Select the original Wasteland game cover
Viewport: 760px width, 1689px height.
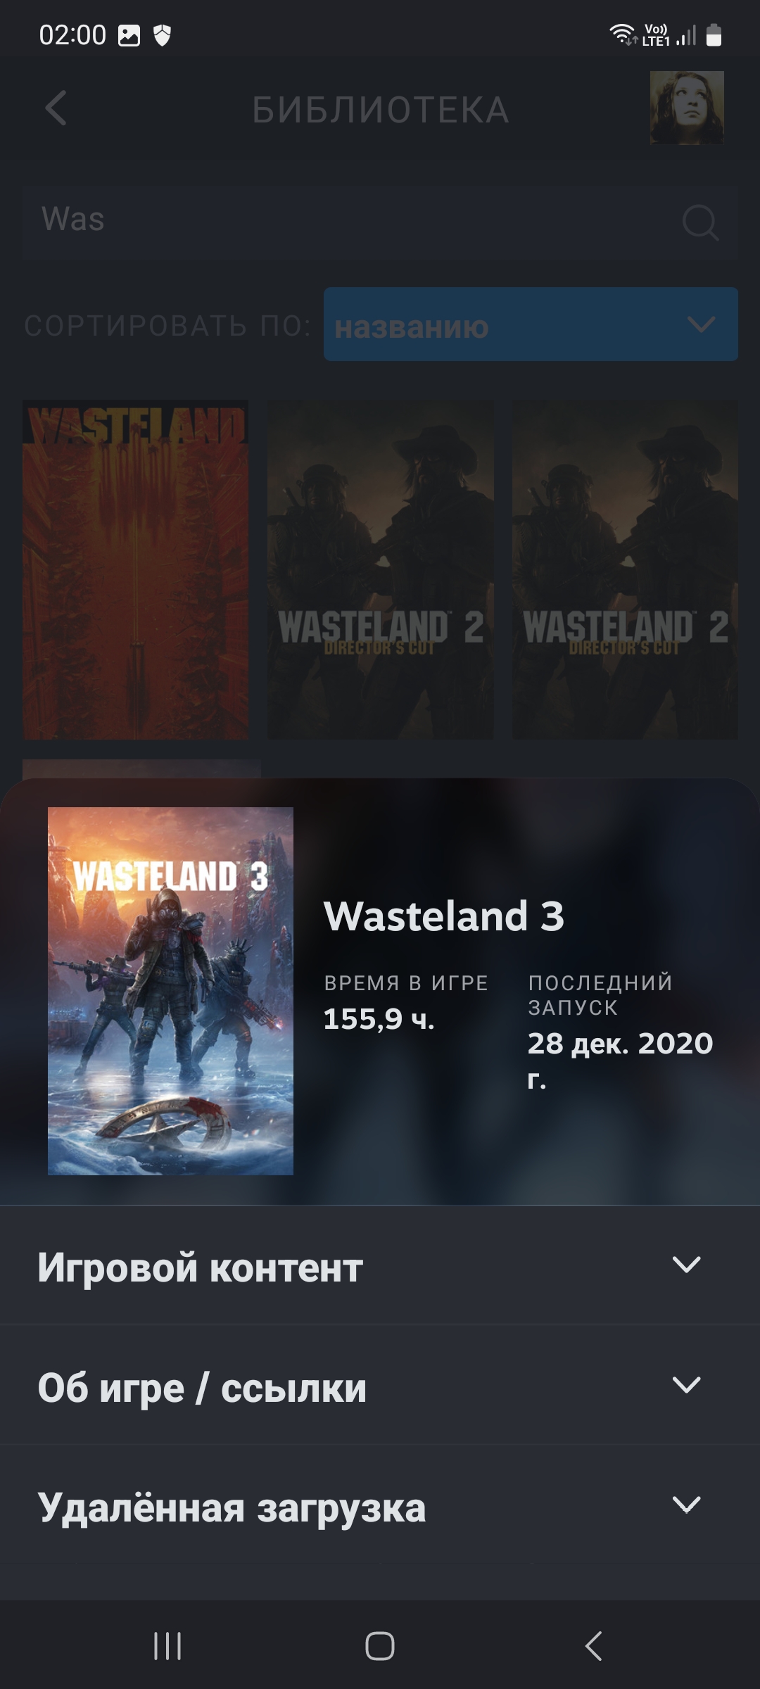click(136, 570)
